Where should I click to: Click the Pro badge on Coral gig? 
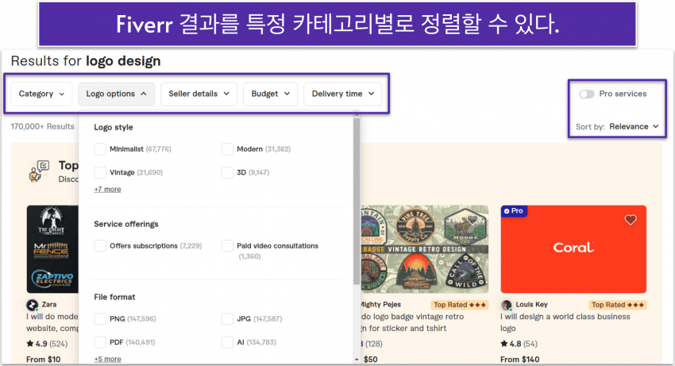coord(514,211)
